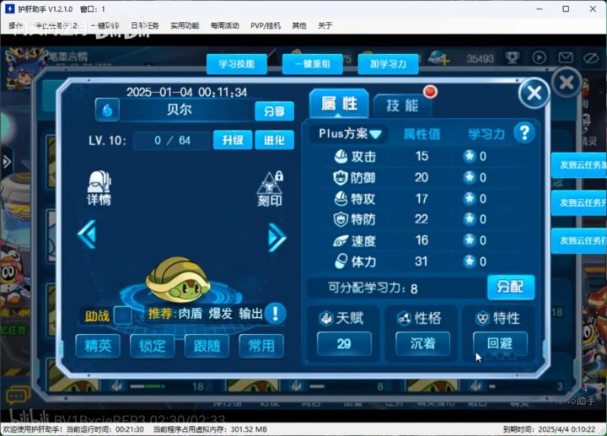Image resolution: width=607 pixels, height=436 pixels.
Task: Click the 学习技能 button
Action: click(237, 64)
